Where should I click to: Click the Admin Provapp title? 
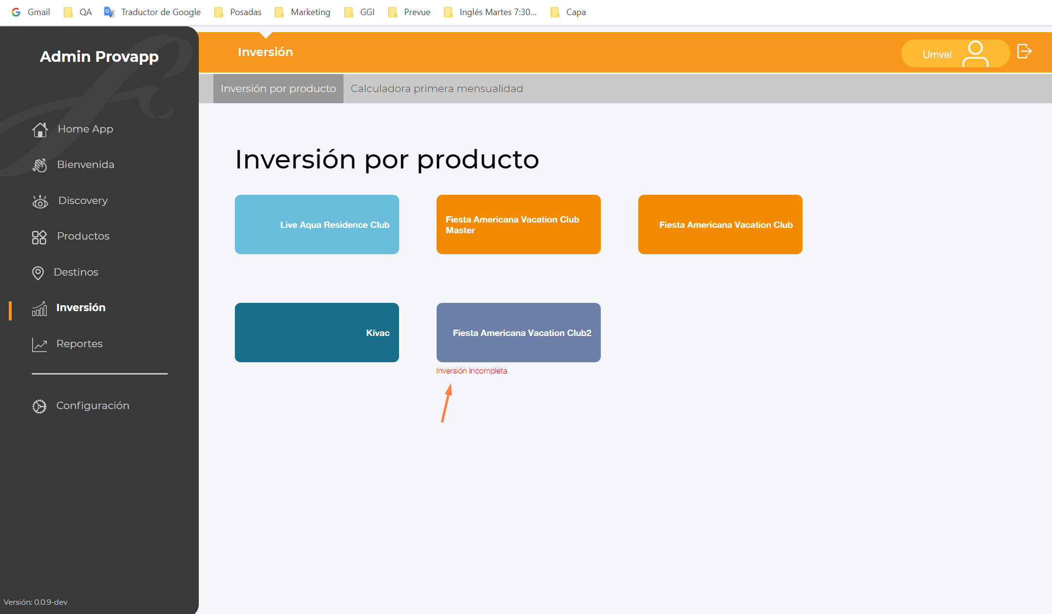[99, 56]
